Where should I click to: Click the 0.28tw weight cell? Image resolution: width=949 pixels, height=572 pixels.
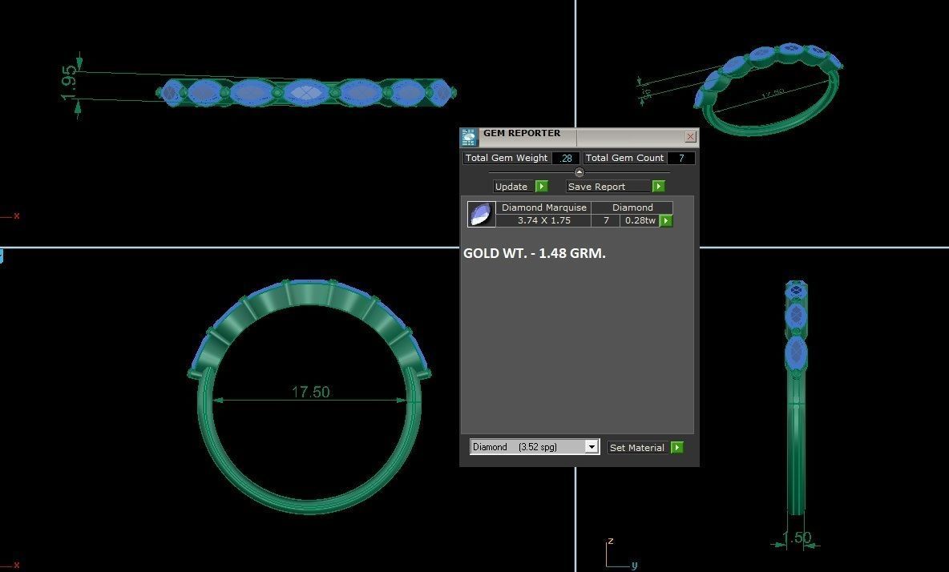pos(640,220)
